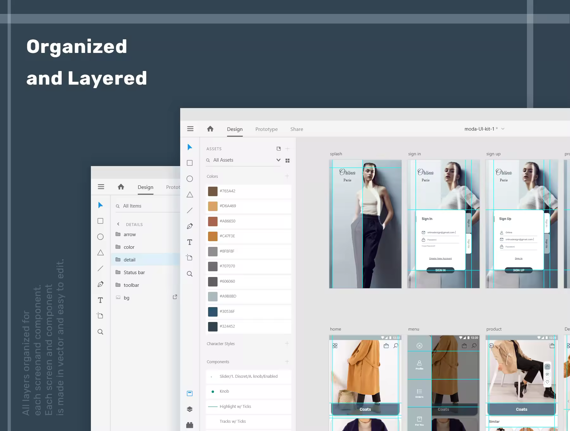
Task: Switch to Design tab in front window
Action: click(x=235, y=129)
